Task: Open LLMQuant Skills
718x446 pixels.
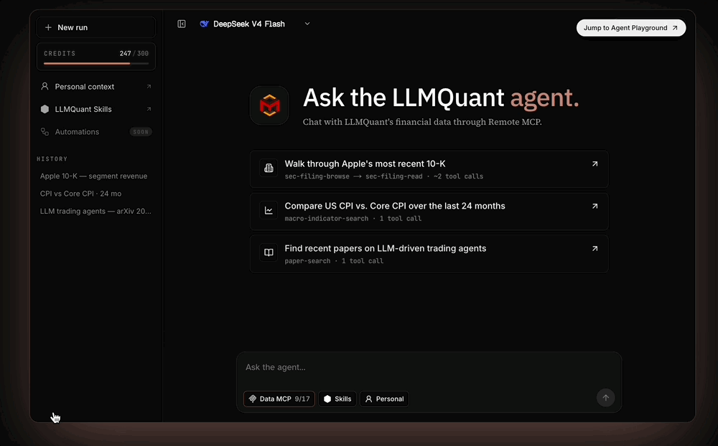Action: click(95, 109)
